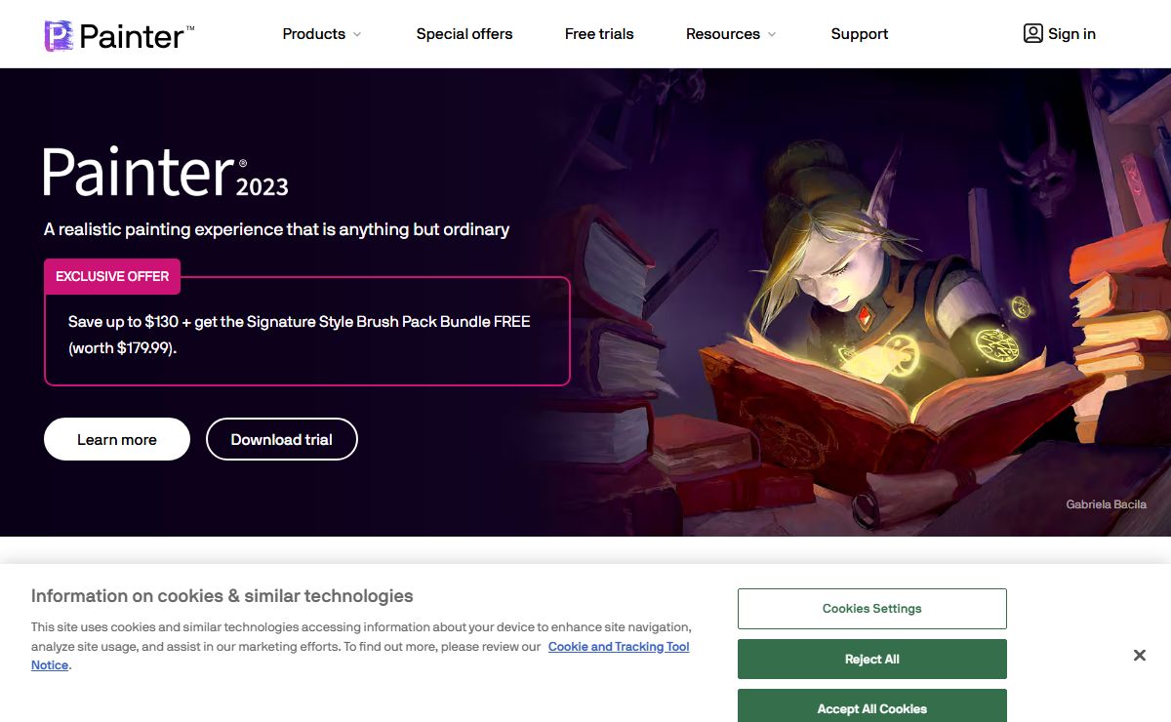Close the cookie banner with X
This screenshot has width=1171, height=722.
(1139, 656)
